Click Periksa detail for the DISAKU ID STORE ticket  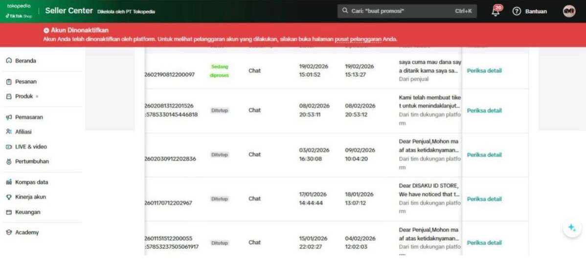(x=484, y=199)
